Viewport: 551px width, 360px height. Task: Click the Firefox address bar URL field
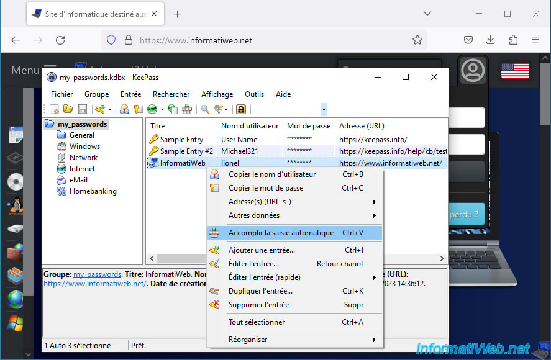tap(264, 40)
